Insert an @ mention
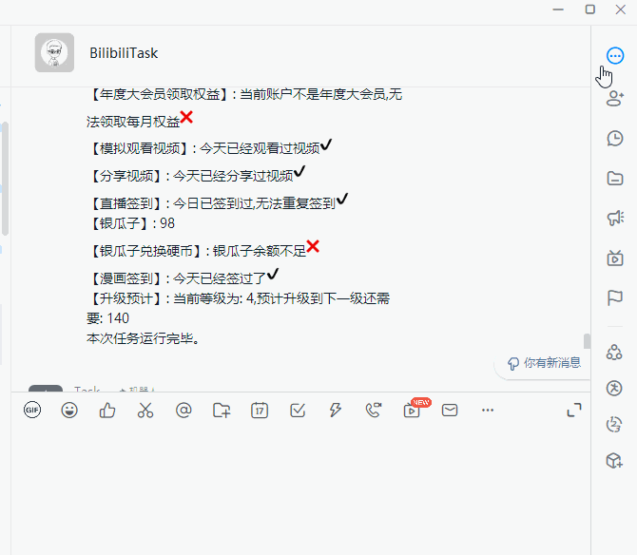 [183, 410]
